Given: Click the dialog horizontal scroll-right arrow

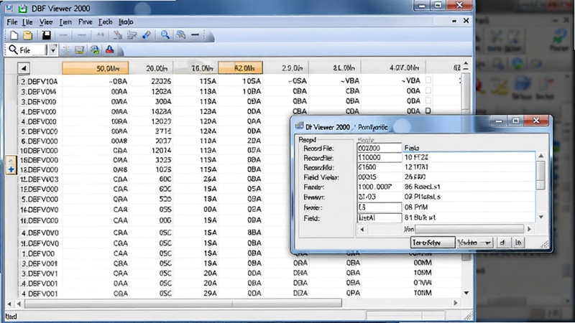Looking at the screenshot, I should (529, 229).
